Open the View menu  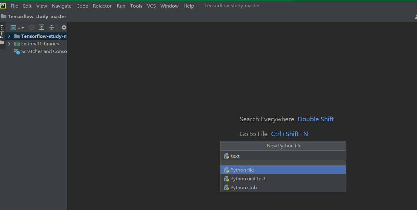[x=42, y=6]
